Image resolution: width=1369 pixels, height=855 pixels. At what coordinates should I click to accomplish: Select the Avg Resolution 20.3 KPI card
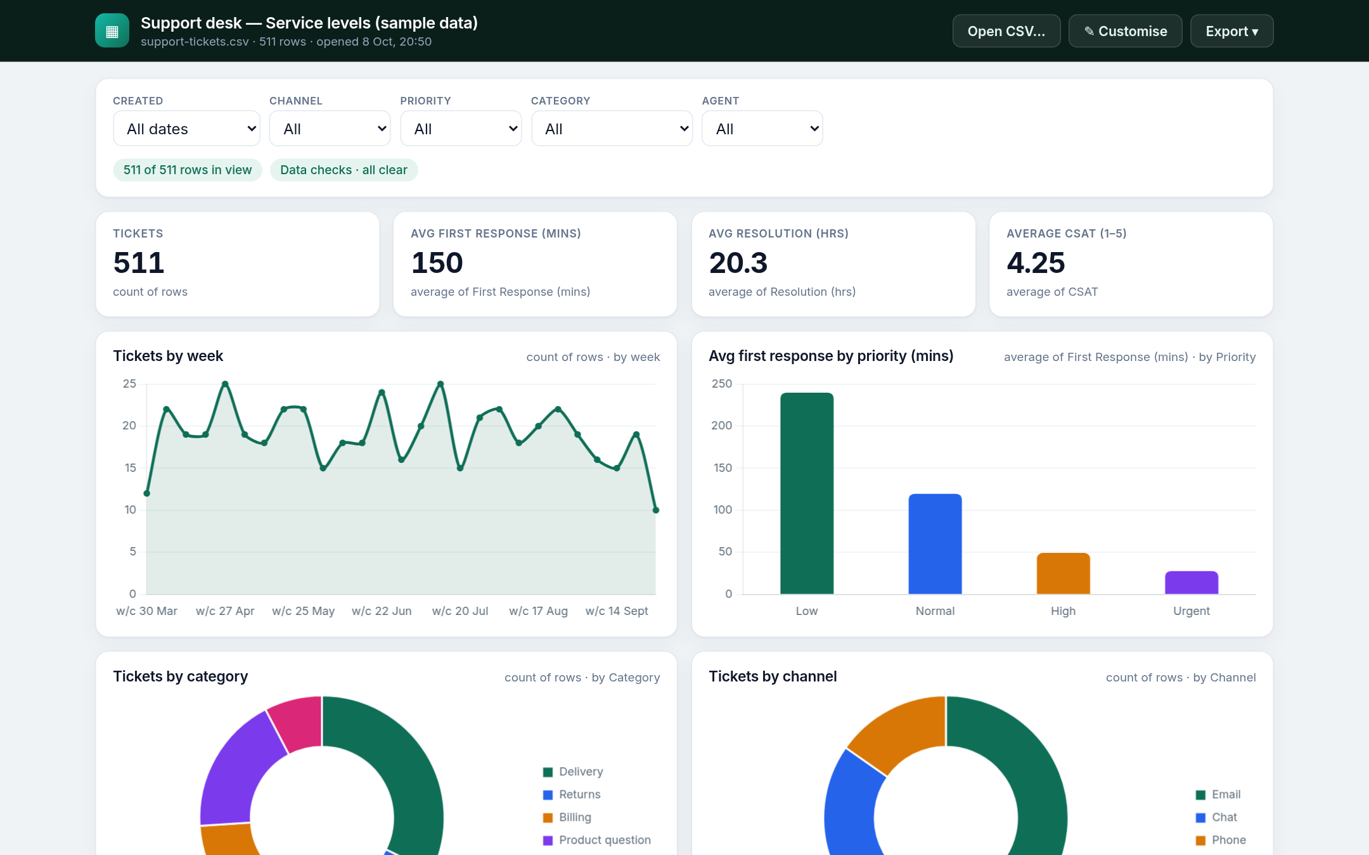click(833, 264)
